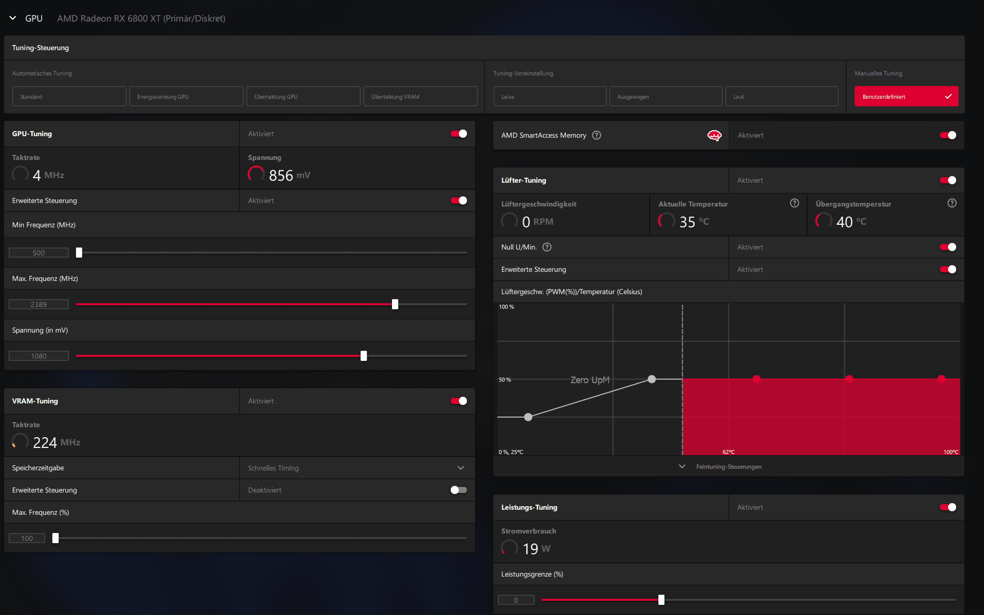The height and width of the screenshot is (615, 984).
Task: Toggle the VRAM-Tuning switch
Action: 459,401
